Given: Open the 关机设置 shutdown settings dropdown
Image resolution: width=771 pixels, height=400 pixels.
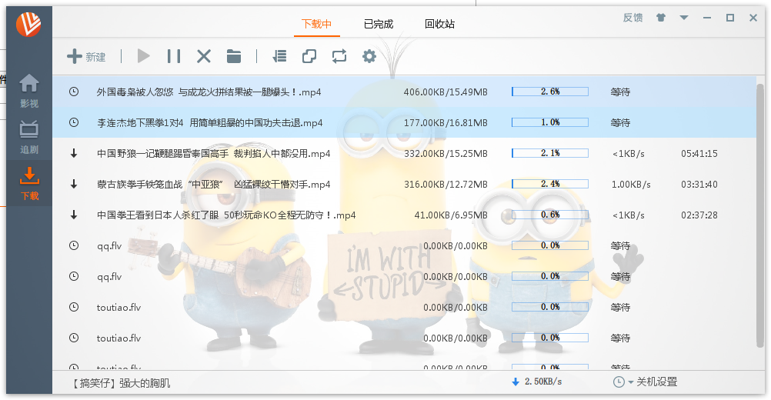Looking at the screenshot, I should [645, 382].
